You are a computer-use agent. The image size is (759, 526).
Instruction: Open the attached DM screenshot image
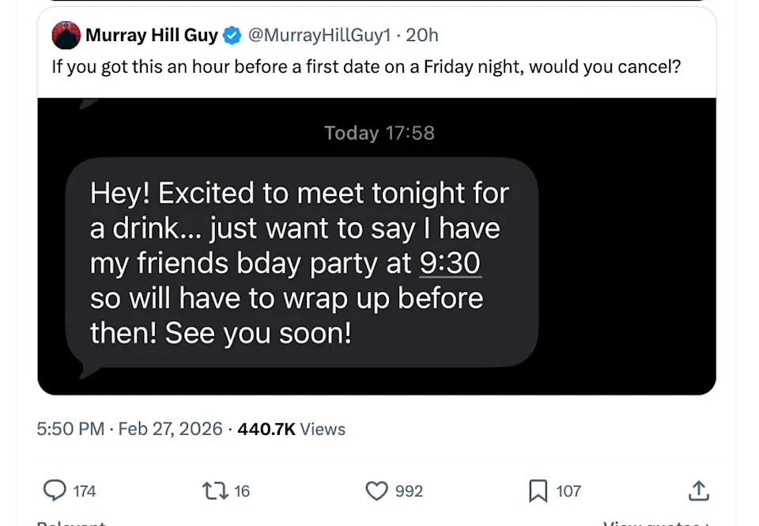(376, 246)
